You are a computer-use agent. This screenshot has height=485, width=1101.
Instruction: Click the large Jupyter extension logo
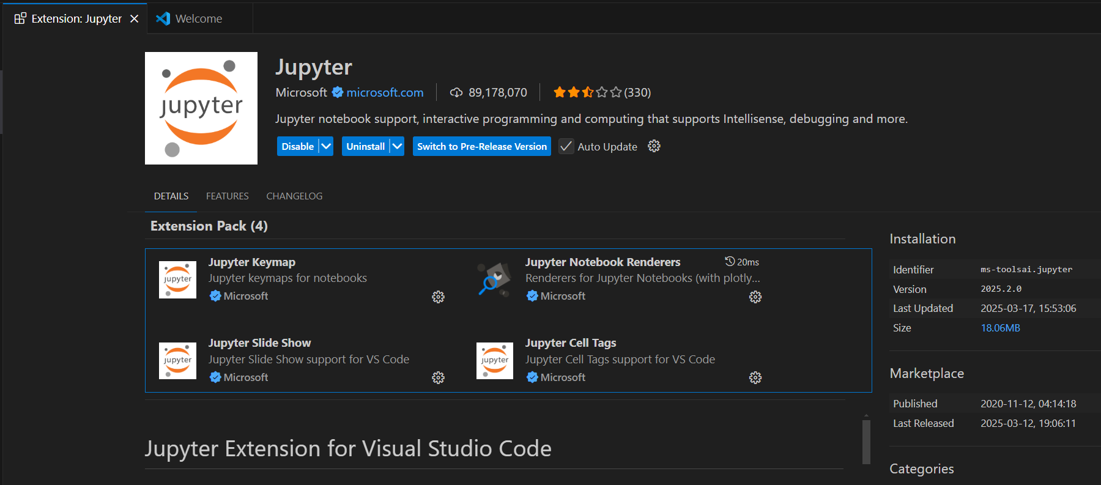201,108
